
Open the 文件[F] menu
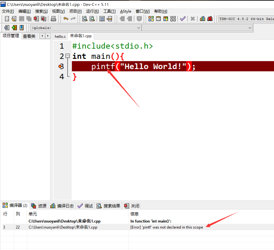point(8,11)
